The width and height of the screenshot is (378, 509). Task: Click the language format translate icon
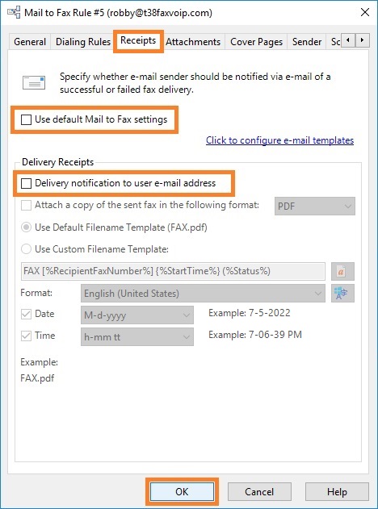click(342, 294)
